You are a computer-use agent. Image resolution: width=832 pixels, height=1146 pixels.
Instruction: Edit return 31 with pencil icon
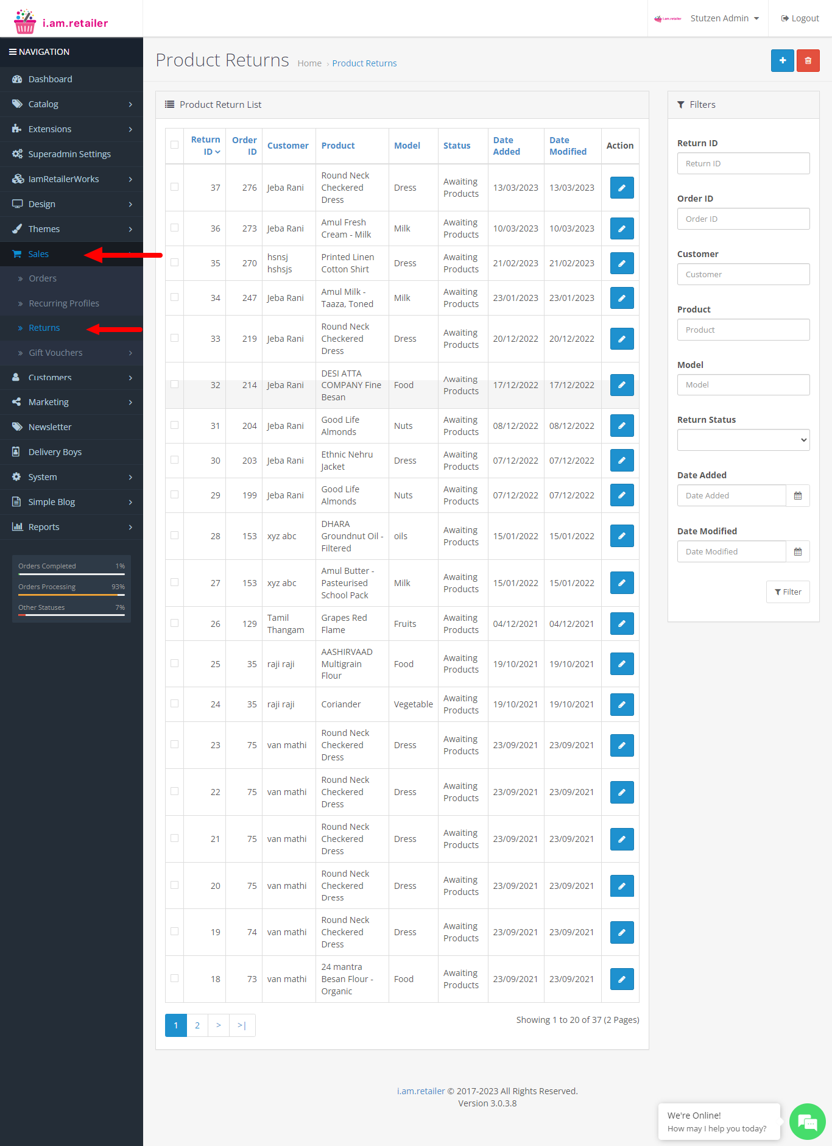tap(622, 426)
